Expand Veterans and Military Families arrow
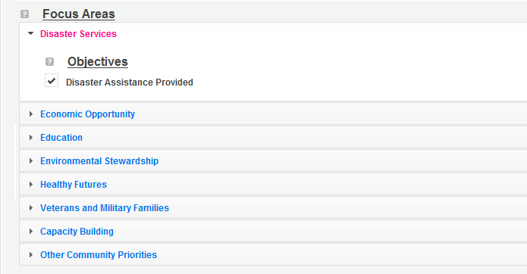Screen dimensions: 527x274 click(31, 208)
